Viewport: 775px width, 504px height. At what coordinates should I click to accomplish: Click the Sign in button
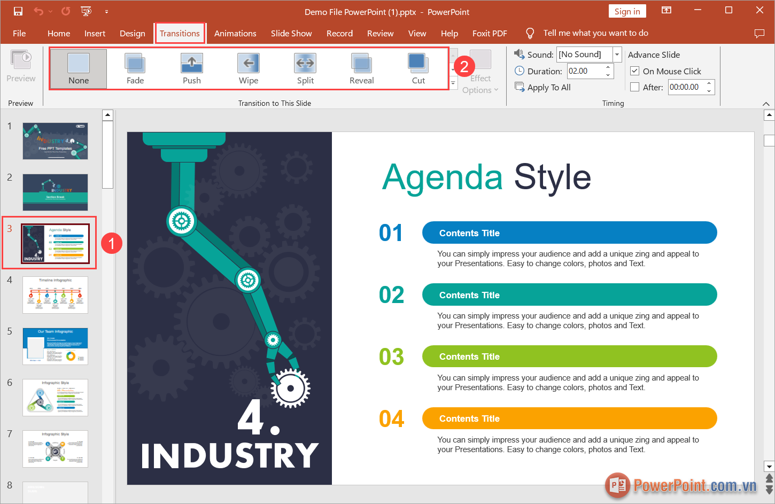click(x=627, y=11)
